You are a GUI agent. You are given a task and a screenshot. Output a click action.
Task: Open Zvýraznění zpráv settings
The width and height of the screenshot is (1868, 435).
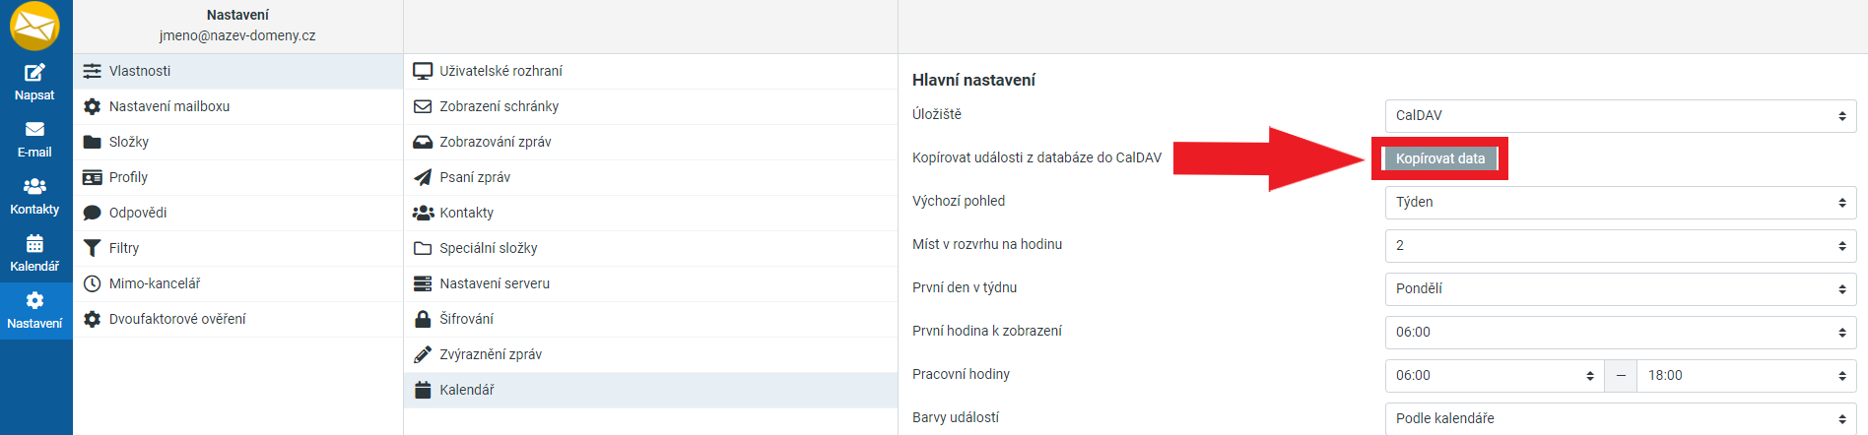(491, 354)
